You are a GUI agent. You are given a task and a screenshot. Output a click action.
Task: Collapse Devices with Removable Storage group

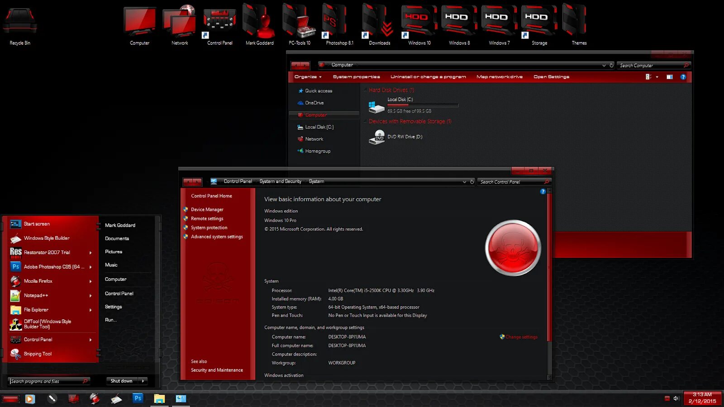pos(365,121)
